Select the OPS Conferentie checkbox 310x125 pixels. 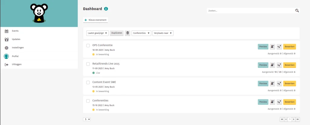(x=88, y=46)
